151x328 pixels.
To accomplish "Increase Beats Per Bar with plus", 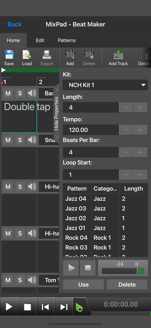I will (x=140, y=152).
